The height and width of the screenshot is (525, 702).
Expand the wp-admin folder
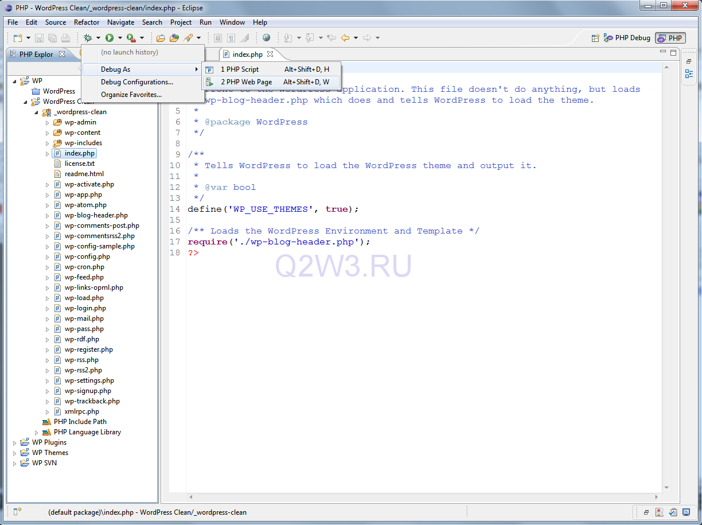48,122
